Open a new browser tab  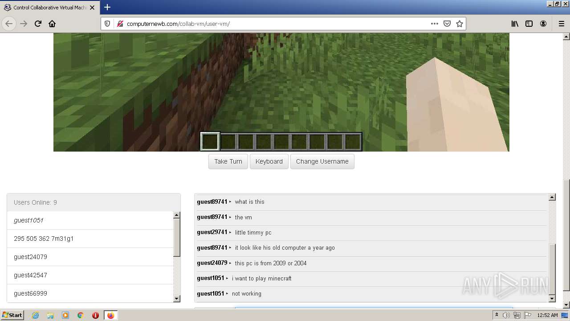click(107, 7)
